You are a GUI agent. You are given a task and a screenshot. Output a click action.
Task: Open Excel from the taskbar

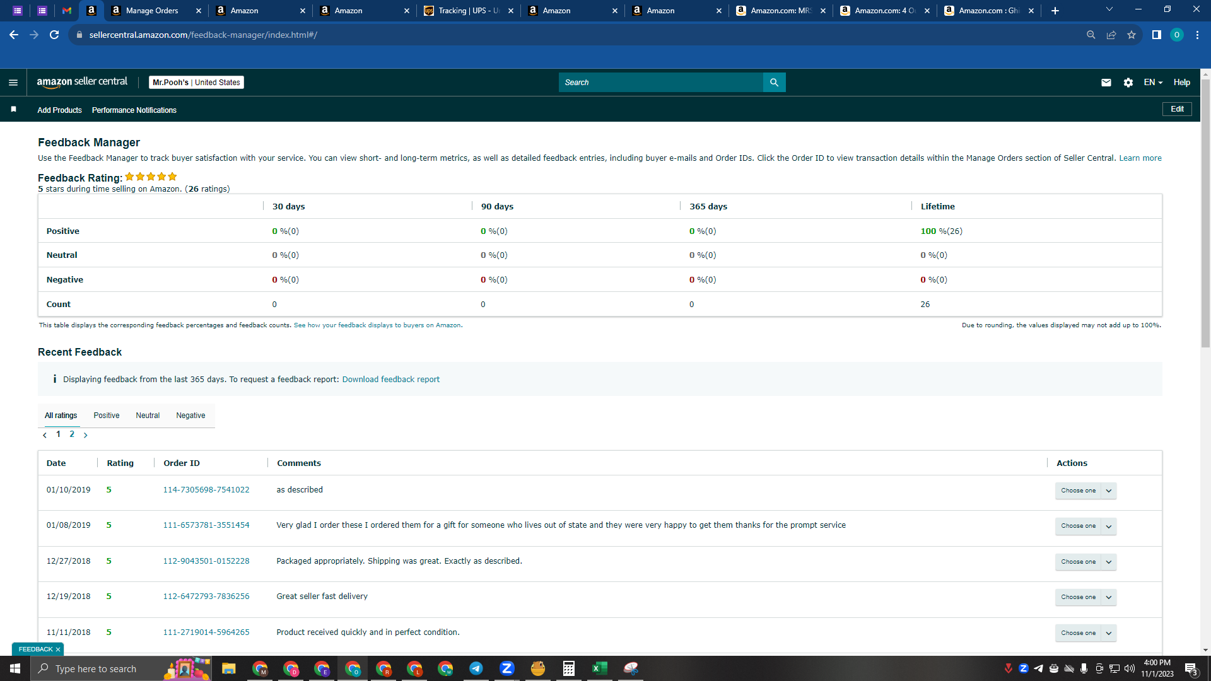600,668
